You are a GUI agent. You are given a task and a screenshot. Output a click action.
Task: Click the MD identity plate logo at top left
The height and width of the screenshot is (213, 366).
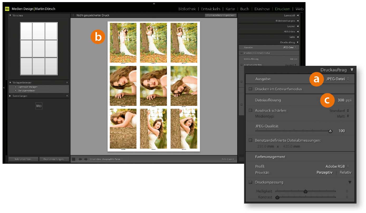[7, 9]
